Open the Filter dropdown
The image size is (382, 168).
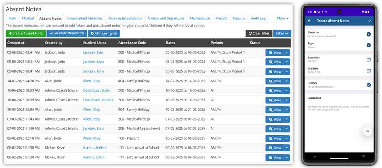point(282,34)
